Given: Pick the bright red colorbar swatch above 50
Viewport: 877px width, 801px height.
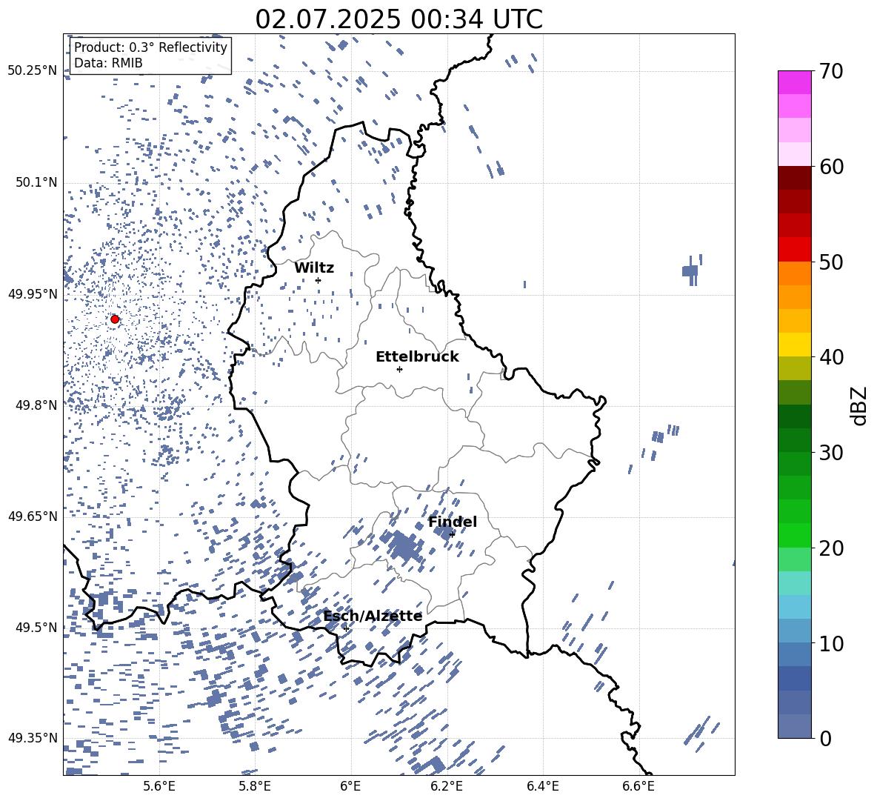Looking at the screenshot, I should pos(795,250).
